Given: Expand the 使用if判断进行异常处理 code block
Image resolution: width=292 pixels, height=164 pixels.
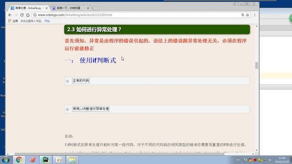Looking at the screenshot, I should 68,109.
